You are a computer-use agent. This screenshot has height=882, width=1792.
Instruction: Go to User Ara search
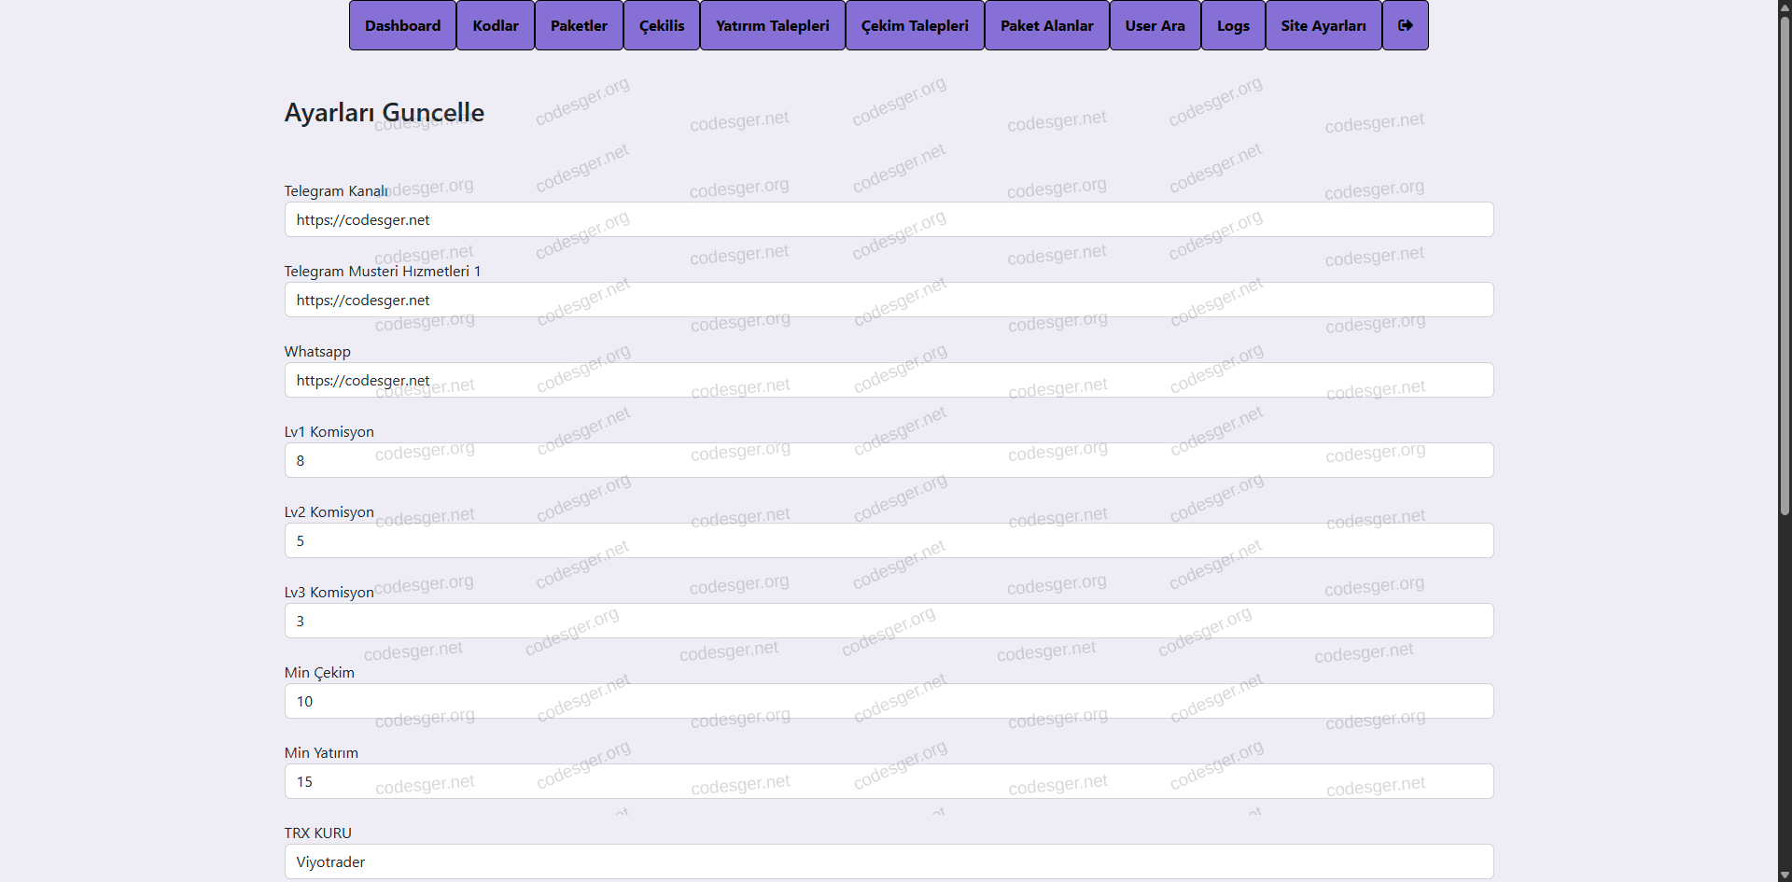point(1155,25)
